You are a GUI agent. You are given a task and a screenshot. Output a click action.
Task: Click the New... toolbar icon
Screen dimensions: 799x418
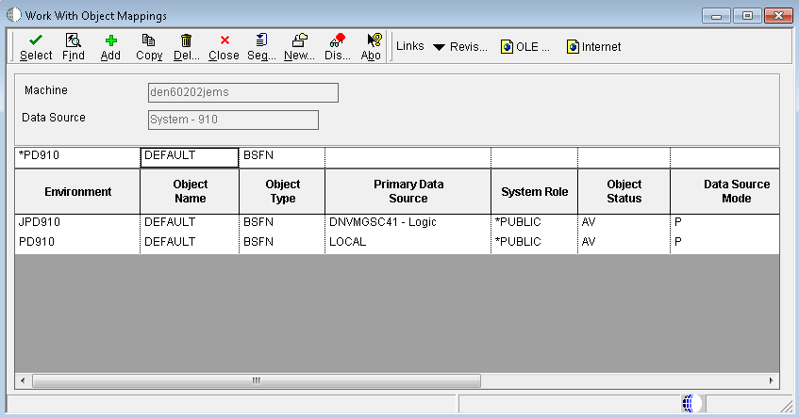click(300, 40)
